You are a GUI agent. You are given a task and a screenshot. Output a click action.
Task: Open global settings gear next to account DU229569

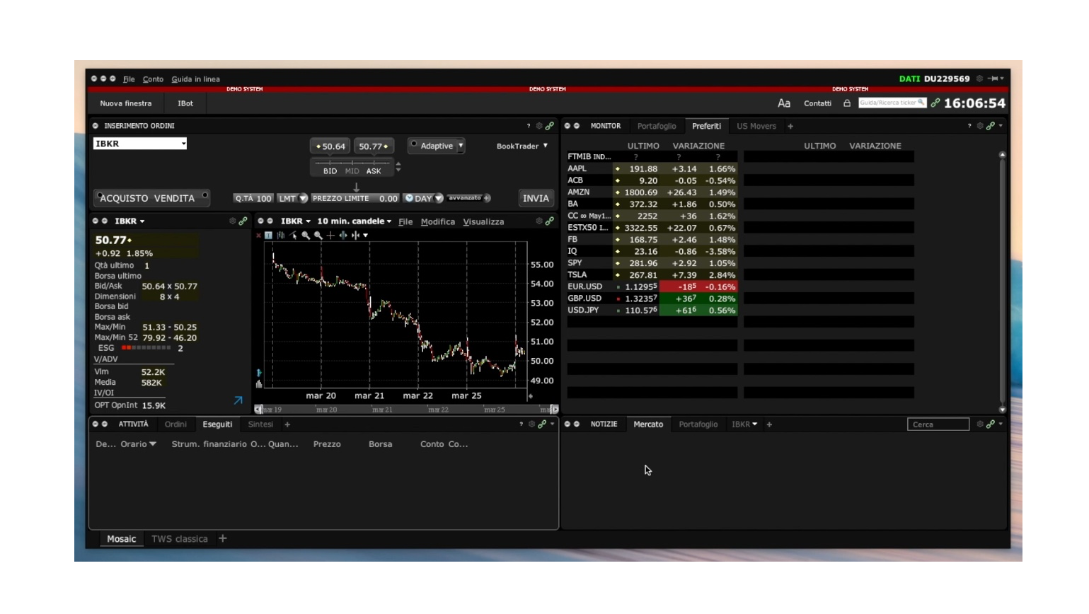coord(979,79)
